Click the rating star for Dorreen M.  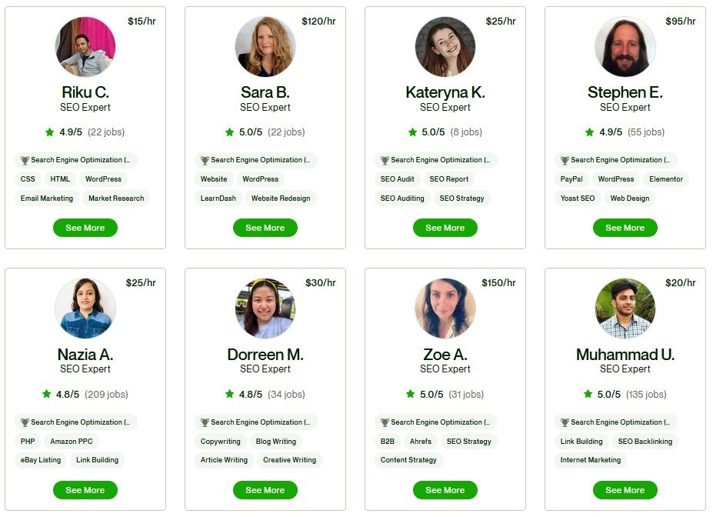click(230, 395)
